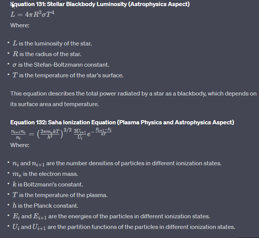The height and width of the screenshot is (238, 259).
Task: Click the first 'Where:' label under Equation 131
Action: tap(20, 25)
